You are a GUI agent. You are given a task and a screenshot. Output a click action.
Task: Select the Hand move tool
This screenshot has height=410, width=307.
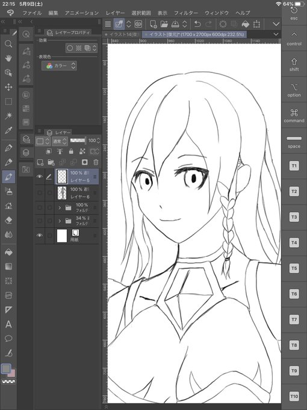8,58
